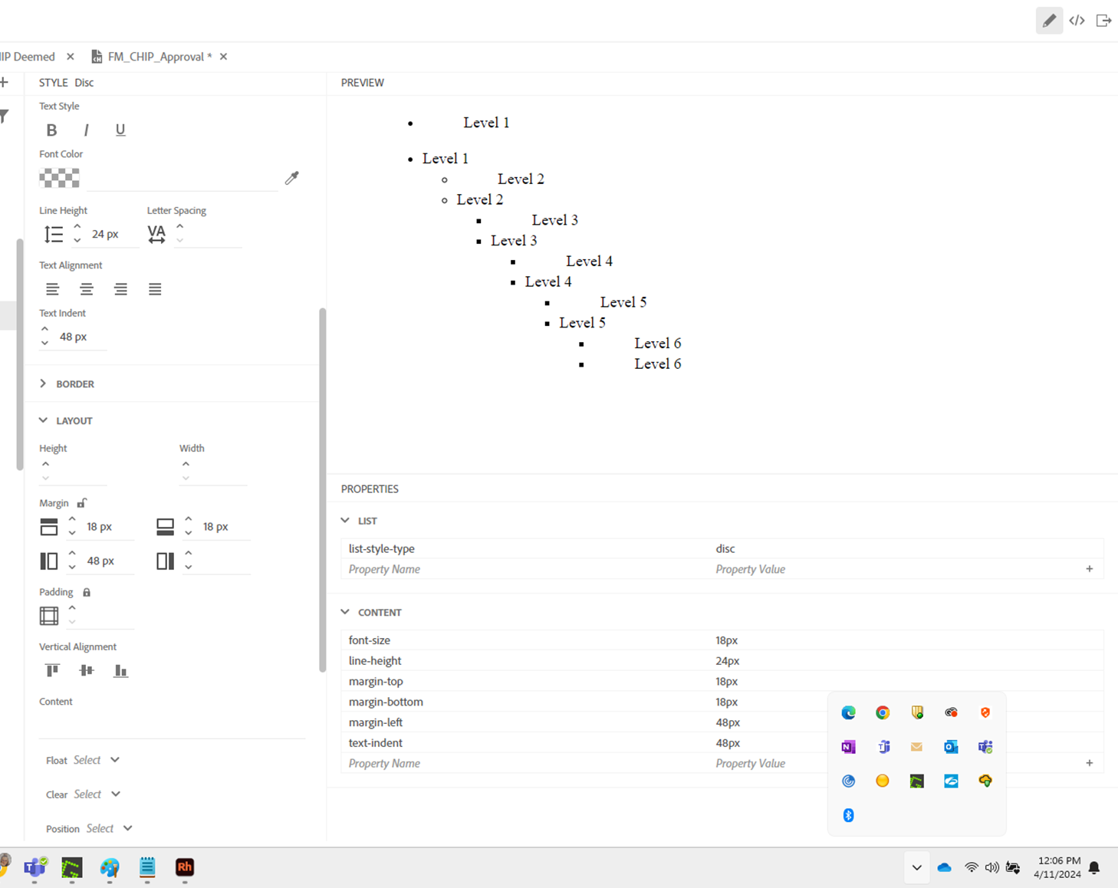Image resolution: width=1118 pixels, height=888 pixels.
Task: Open the filter icon in the left sidebar
Action: [x=5, y=116]
